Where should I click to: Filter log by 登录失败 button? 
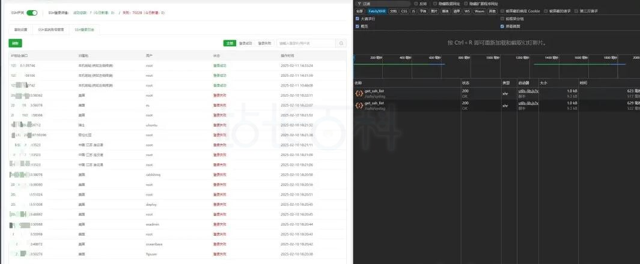click(264, 43)
